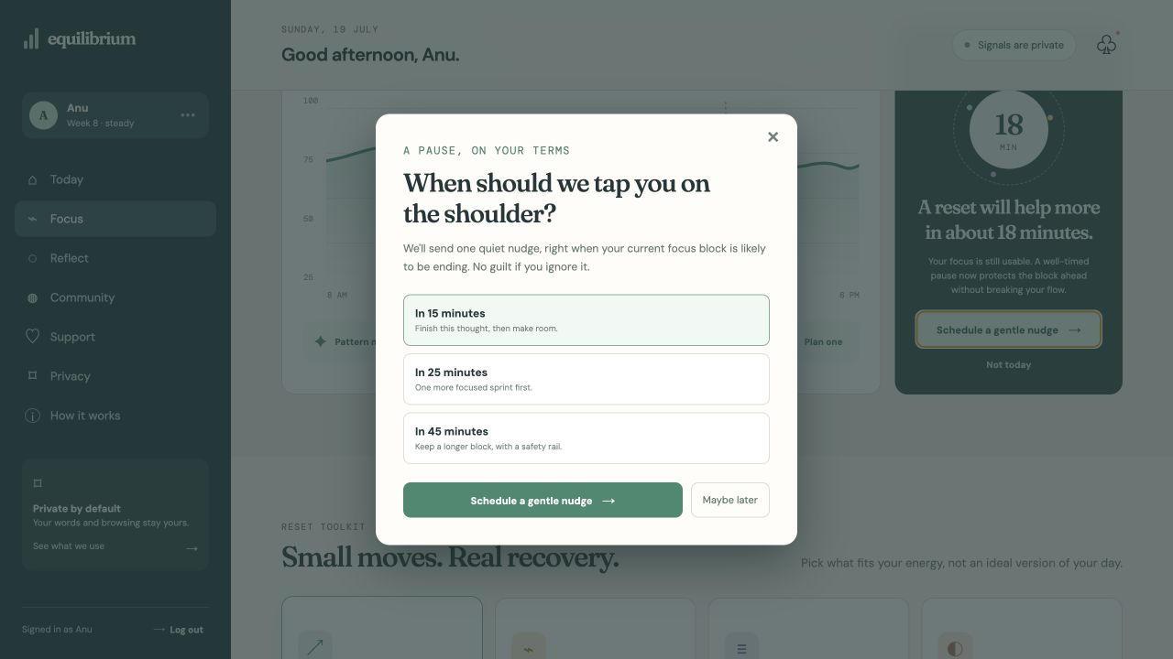Click the Community globe icon
Image resolution: width=1173 pixels, height=659 pixels.
(x=33, y=297)
